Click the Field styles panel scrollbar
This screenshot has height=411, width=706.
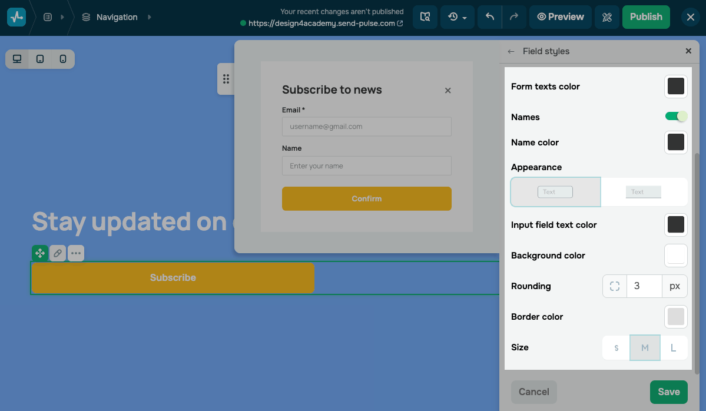[697, 263]
